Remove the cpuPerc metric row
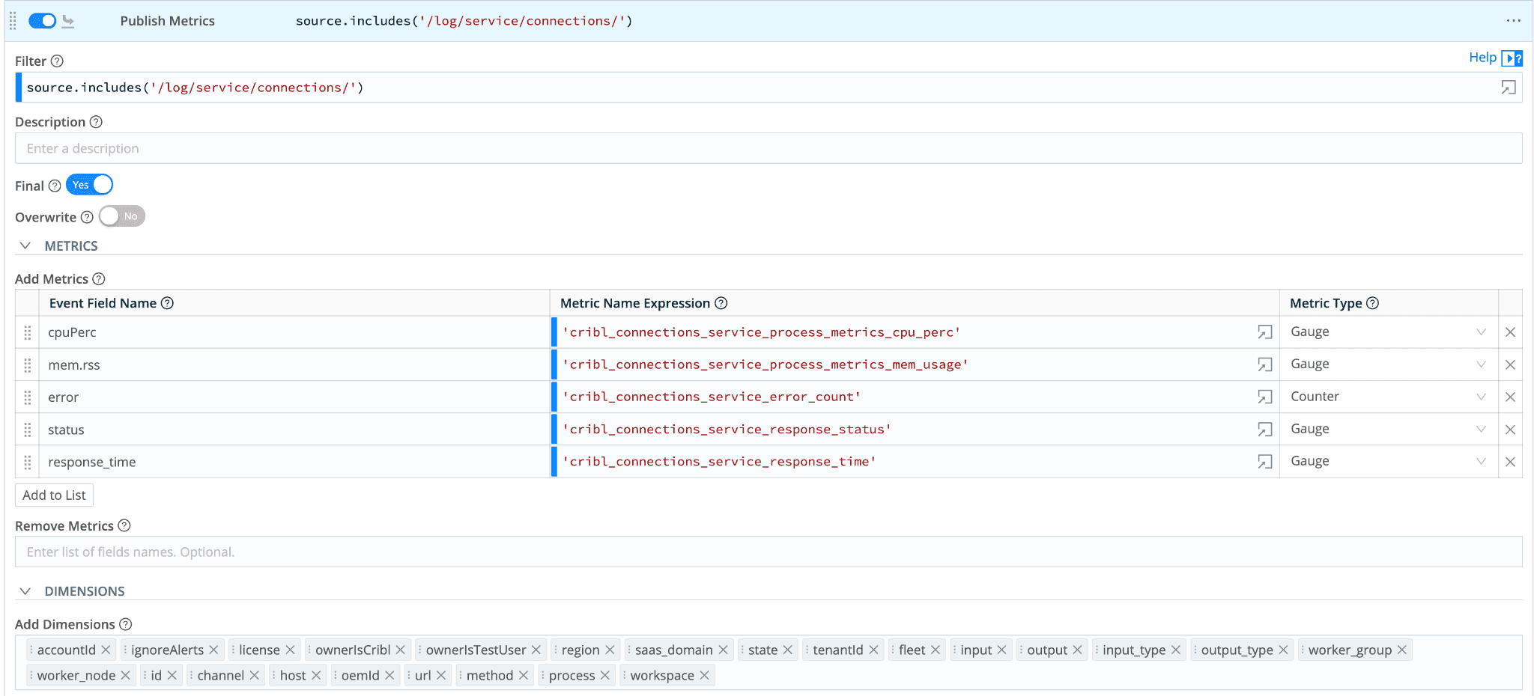Viewport: 1534px width, 696px height. [x=1510, y=332]
